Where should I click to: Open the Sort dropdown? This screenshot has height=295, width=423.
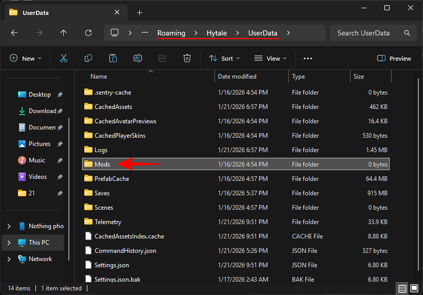click(x=225, y=59)
